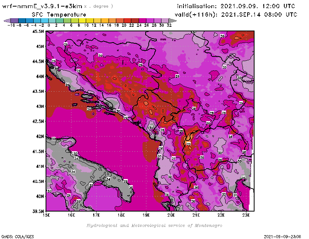This screenshot has height=239, width=309.
Task: Click the legend swatch between 28 and 30
Action: (x=157, y=21)
